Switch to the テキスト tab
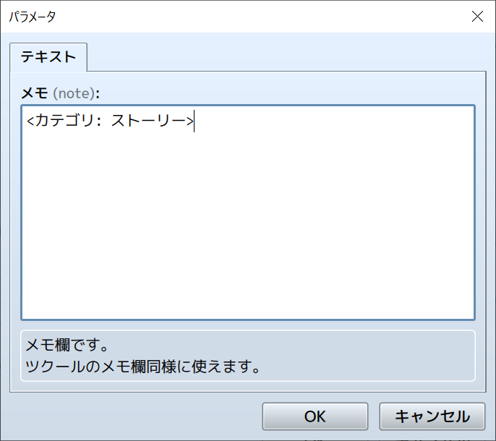The height and width of the screenshot is (441, 496). pyautogui.click(x=48, y=57)
